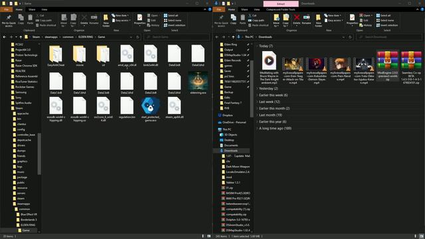Click Rename in the Downloads window ribbon
Viewport: 425px width, 239px height.
click(306, 20)
